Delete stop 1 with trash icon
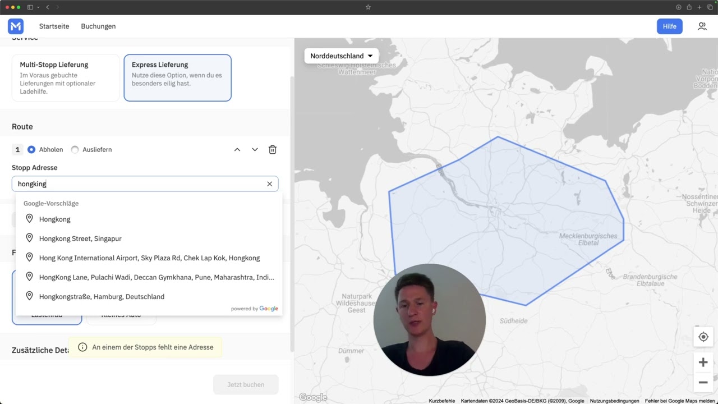The height and width of the screenshot is (404, 718). [273, 150]
